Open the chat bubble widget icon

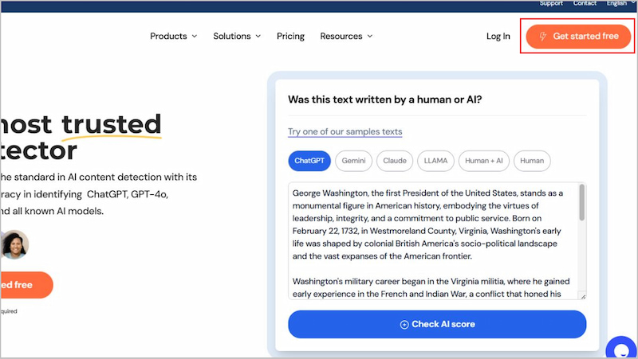coord(622,349)
